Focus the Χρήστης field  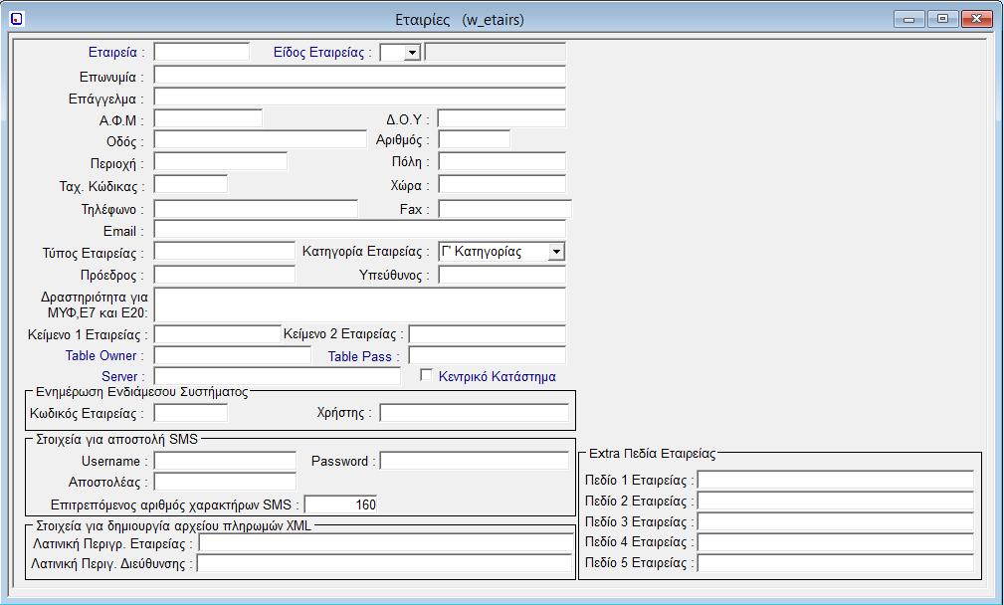[474, 413]
